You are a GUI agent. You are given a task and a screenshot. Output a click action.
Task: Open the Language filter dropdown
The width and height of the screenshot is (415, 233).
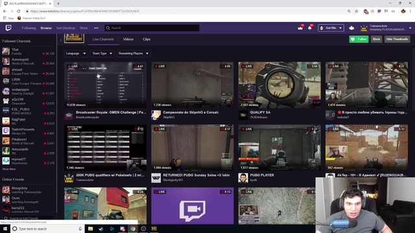tap(76, 53)
